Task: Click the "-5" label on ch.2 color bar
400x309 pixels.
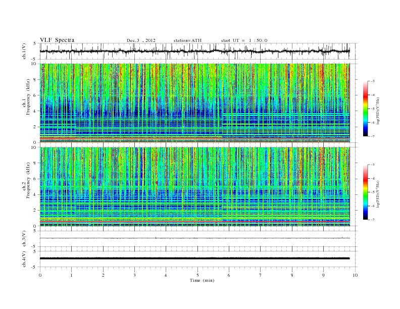Action: [x=372, y=192]
